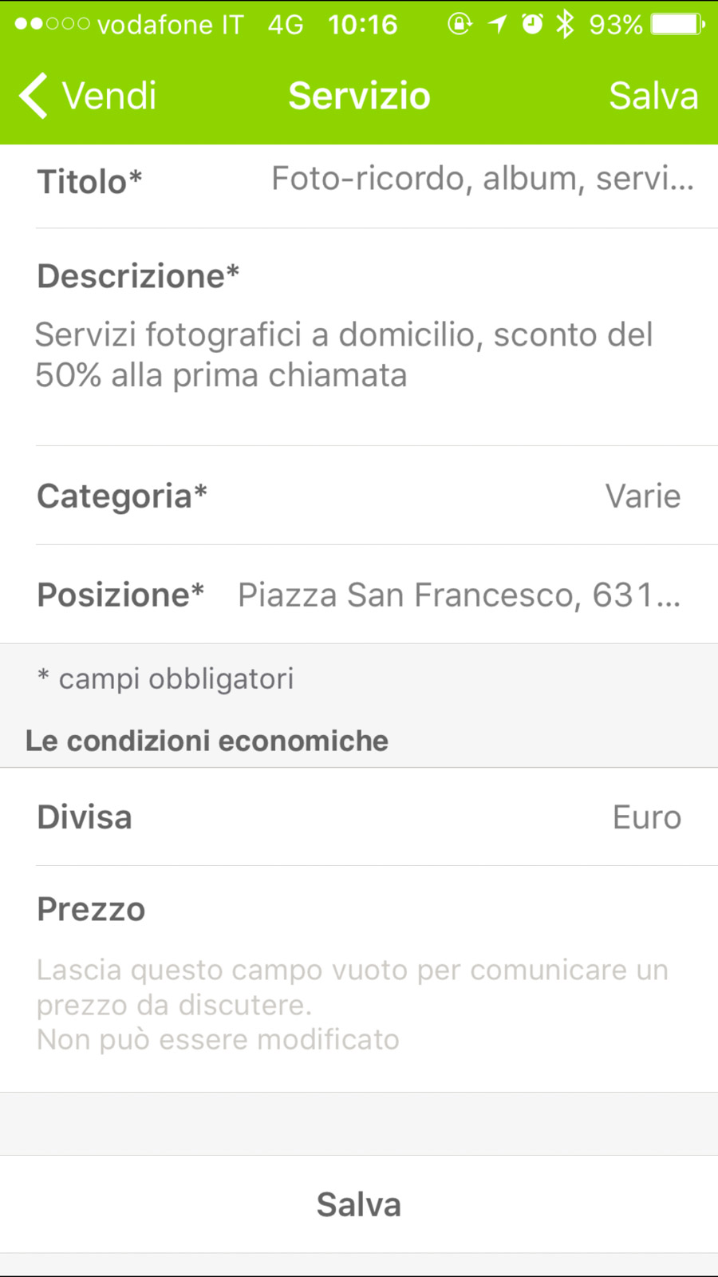Viewport: 718px width, 1277px height.
Task: Tap the location arrow status icon
Action: [x=498, y=24]
